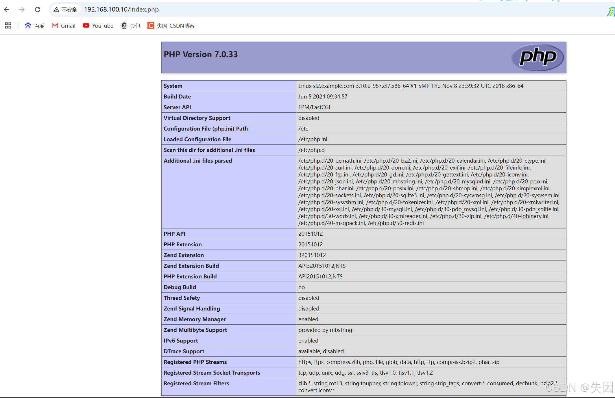Click the address bar URL 192.168.100.10/index.php
This screenshot has height=398, width=615.
pos(121,10)
